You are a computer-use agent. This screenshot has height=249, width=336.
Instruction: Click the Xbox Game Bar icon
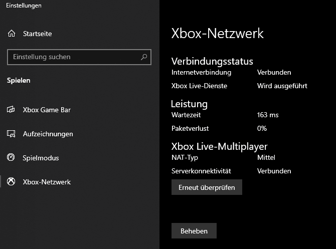(x=11, y=109)
